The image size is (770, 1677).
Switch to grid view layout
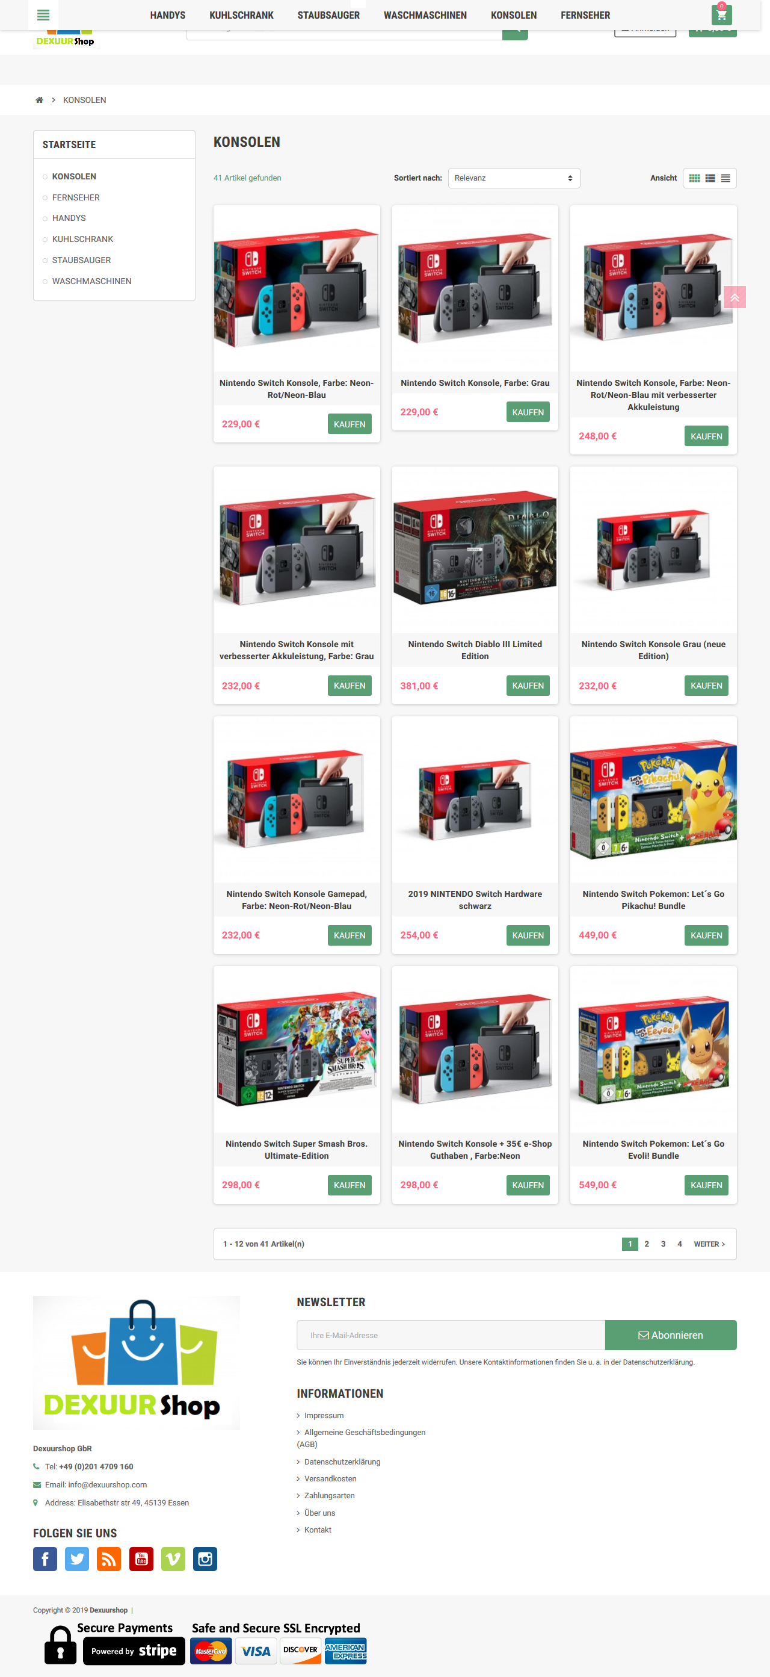pyautogui.click(x=695, y=178)
